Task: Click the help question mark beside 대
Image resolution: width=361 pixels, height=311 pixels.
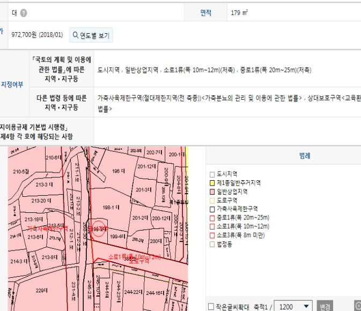Action: click(x=24, y=13)
